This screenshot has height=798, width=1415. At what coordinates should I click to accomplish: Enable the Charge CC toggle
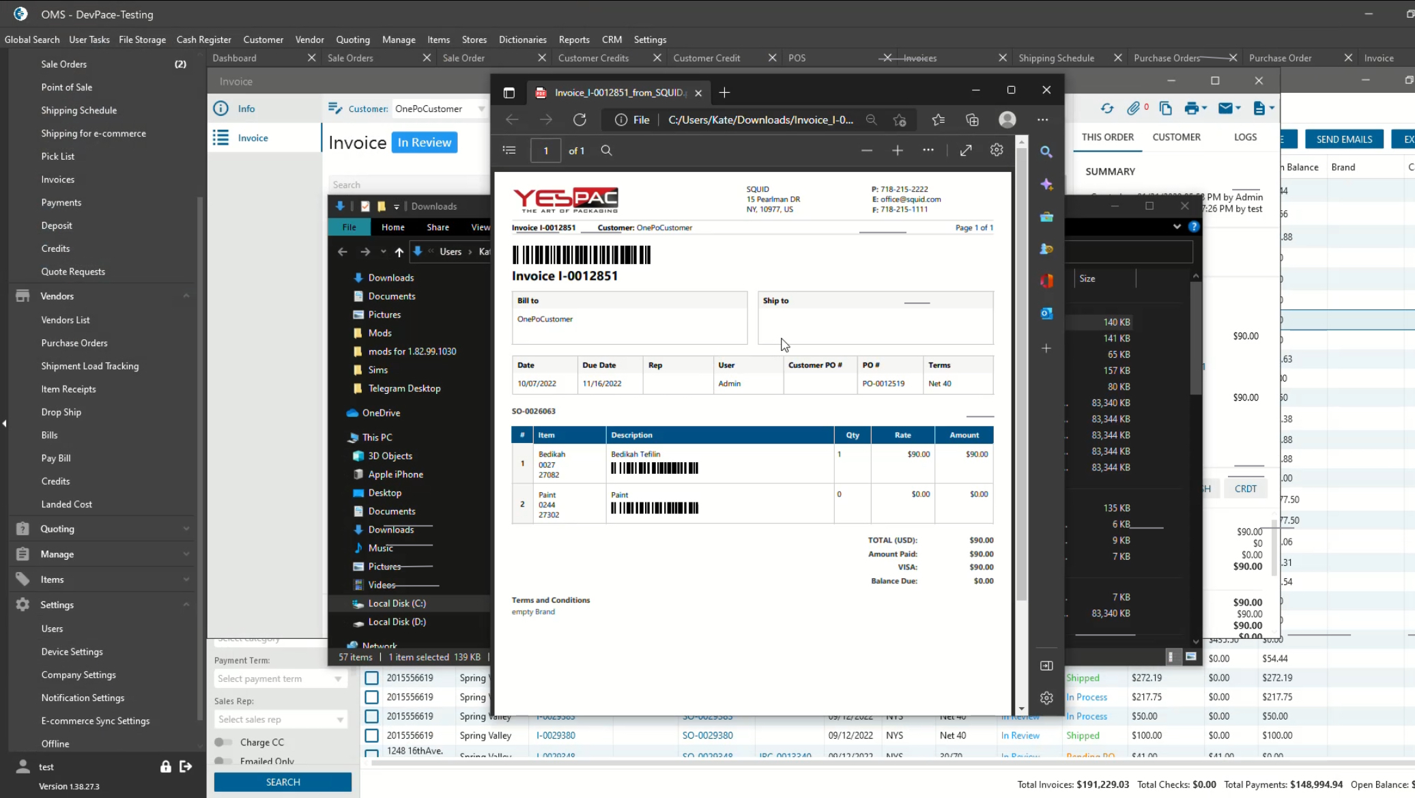coord(223,742)
